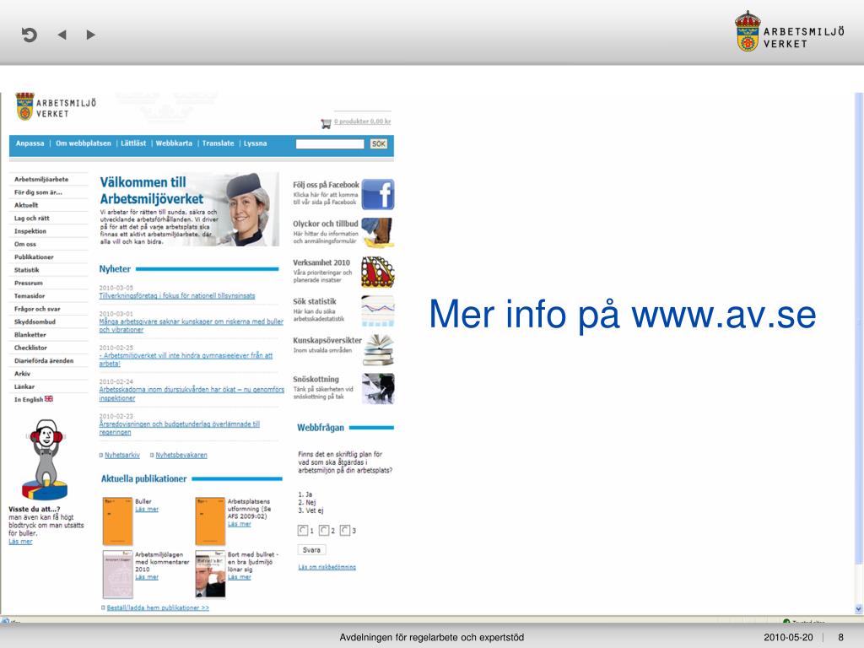This screenshot has width=864, height=648.
Task: Open Läs om riskbedömning link
Action: [x=327, y=567]
